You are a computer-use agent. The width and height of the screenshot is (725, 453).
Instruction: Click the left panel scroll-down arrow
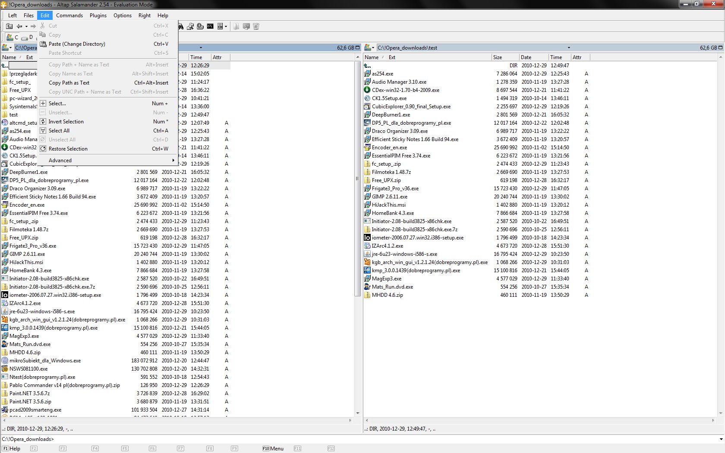tap(357, 413)
